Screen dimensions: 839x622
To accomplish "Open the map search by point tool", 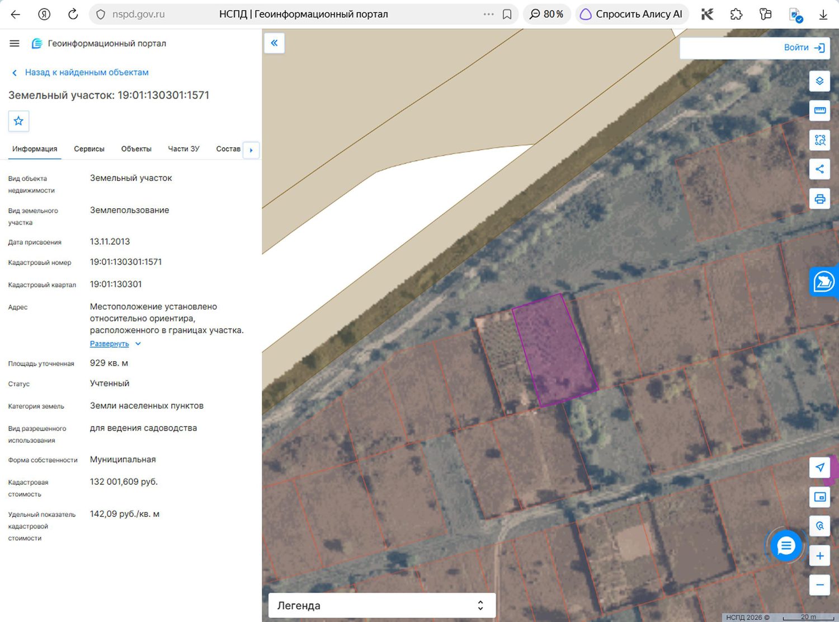I will pos(819,526).
